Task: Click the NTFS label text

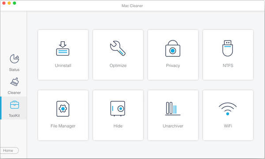Action: [x=228, y=66]
